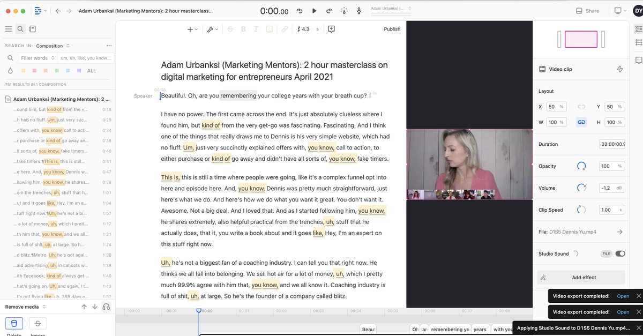Open the hamburger sidebar menu icon
The image size is (643, 336).
pos(9,29)
